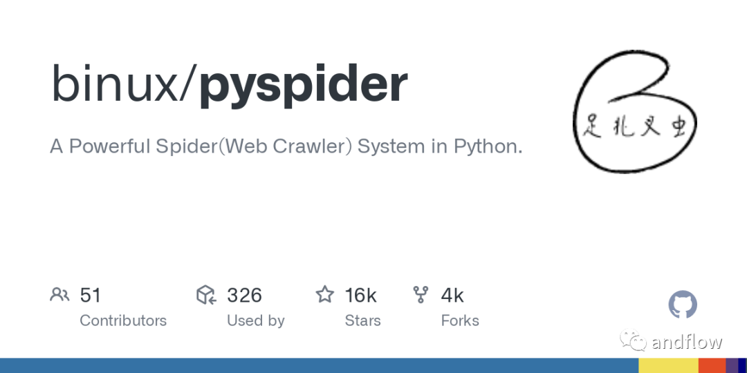Click the Powerful Spider description text
747x373 pixels.
(286, 146)
